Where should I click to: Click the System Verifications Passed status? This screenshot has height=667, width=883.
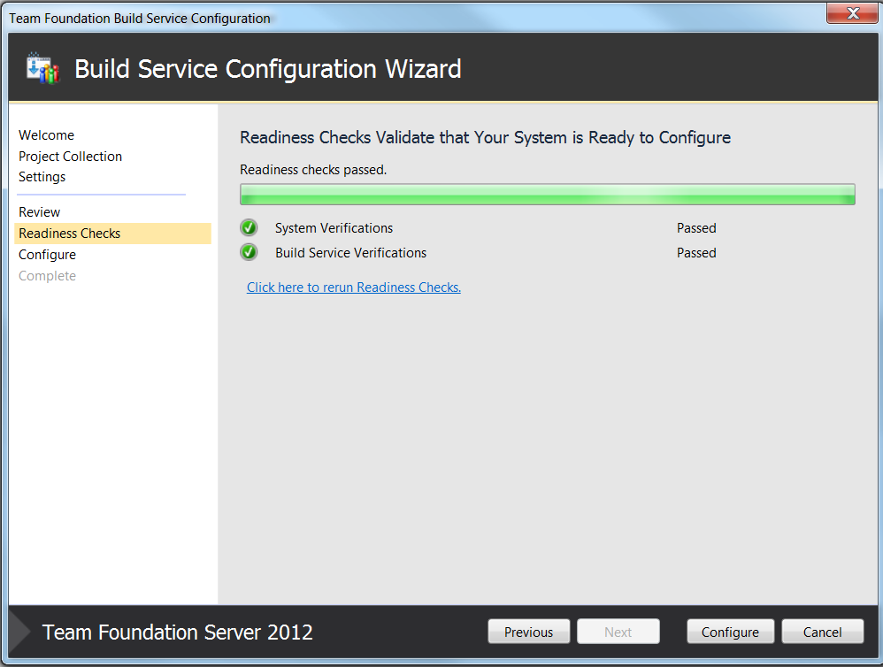pos(696,228)
